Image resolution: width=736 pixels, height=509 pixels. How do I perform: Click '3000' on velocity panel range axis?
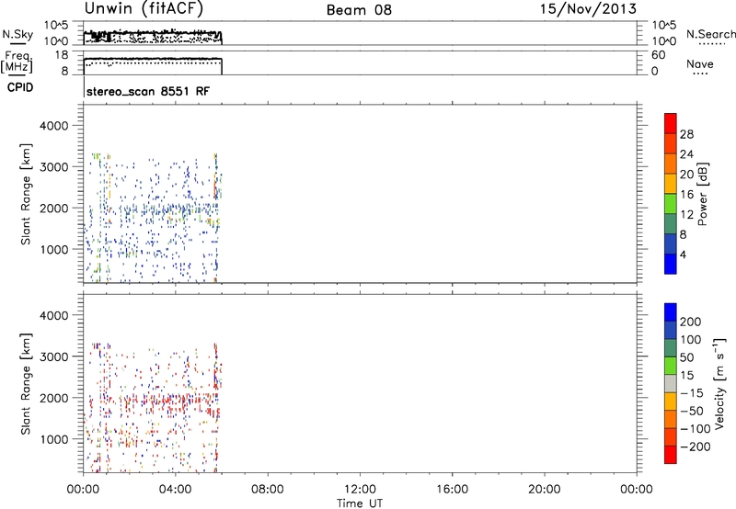pos(54,356)
